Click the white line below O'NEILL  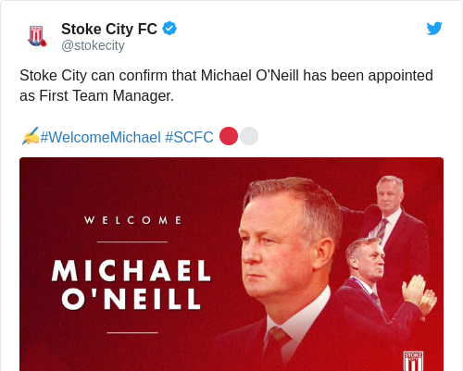click(132, 333)
